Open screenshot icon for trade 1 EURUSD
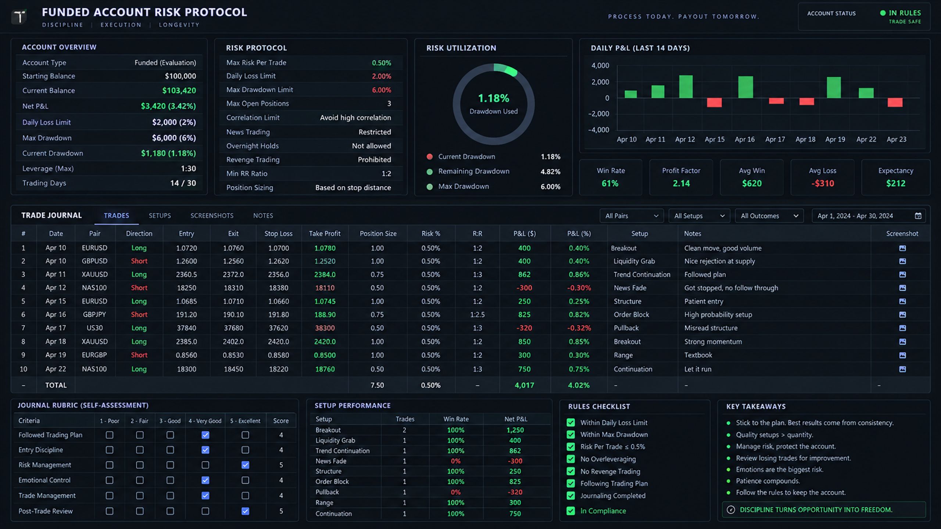This screenshot has height=529, width=941. pos(902,248)
